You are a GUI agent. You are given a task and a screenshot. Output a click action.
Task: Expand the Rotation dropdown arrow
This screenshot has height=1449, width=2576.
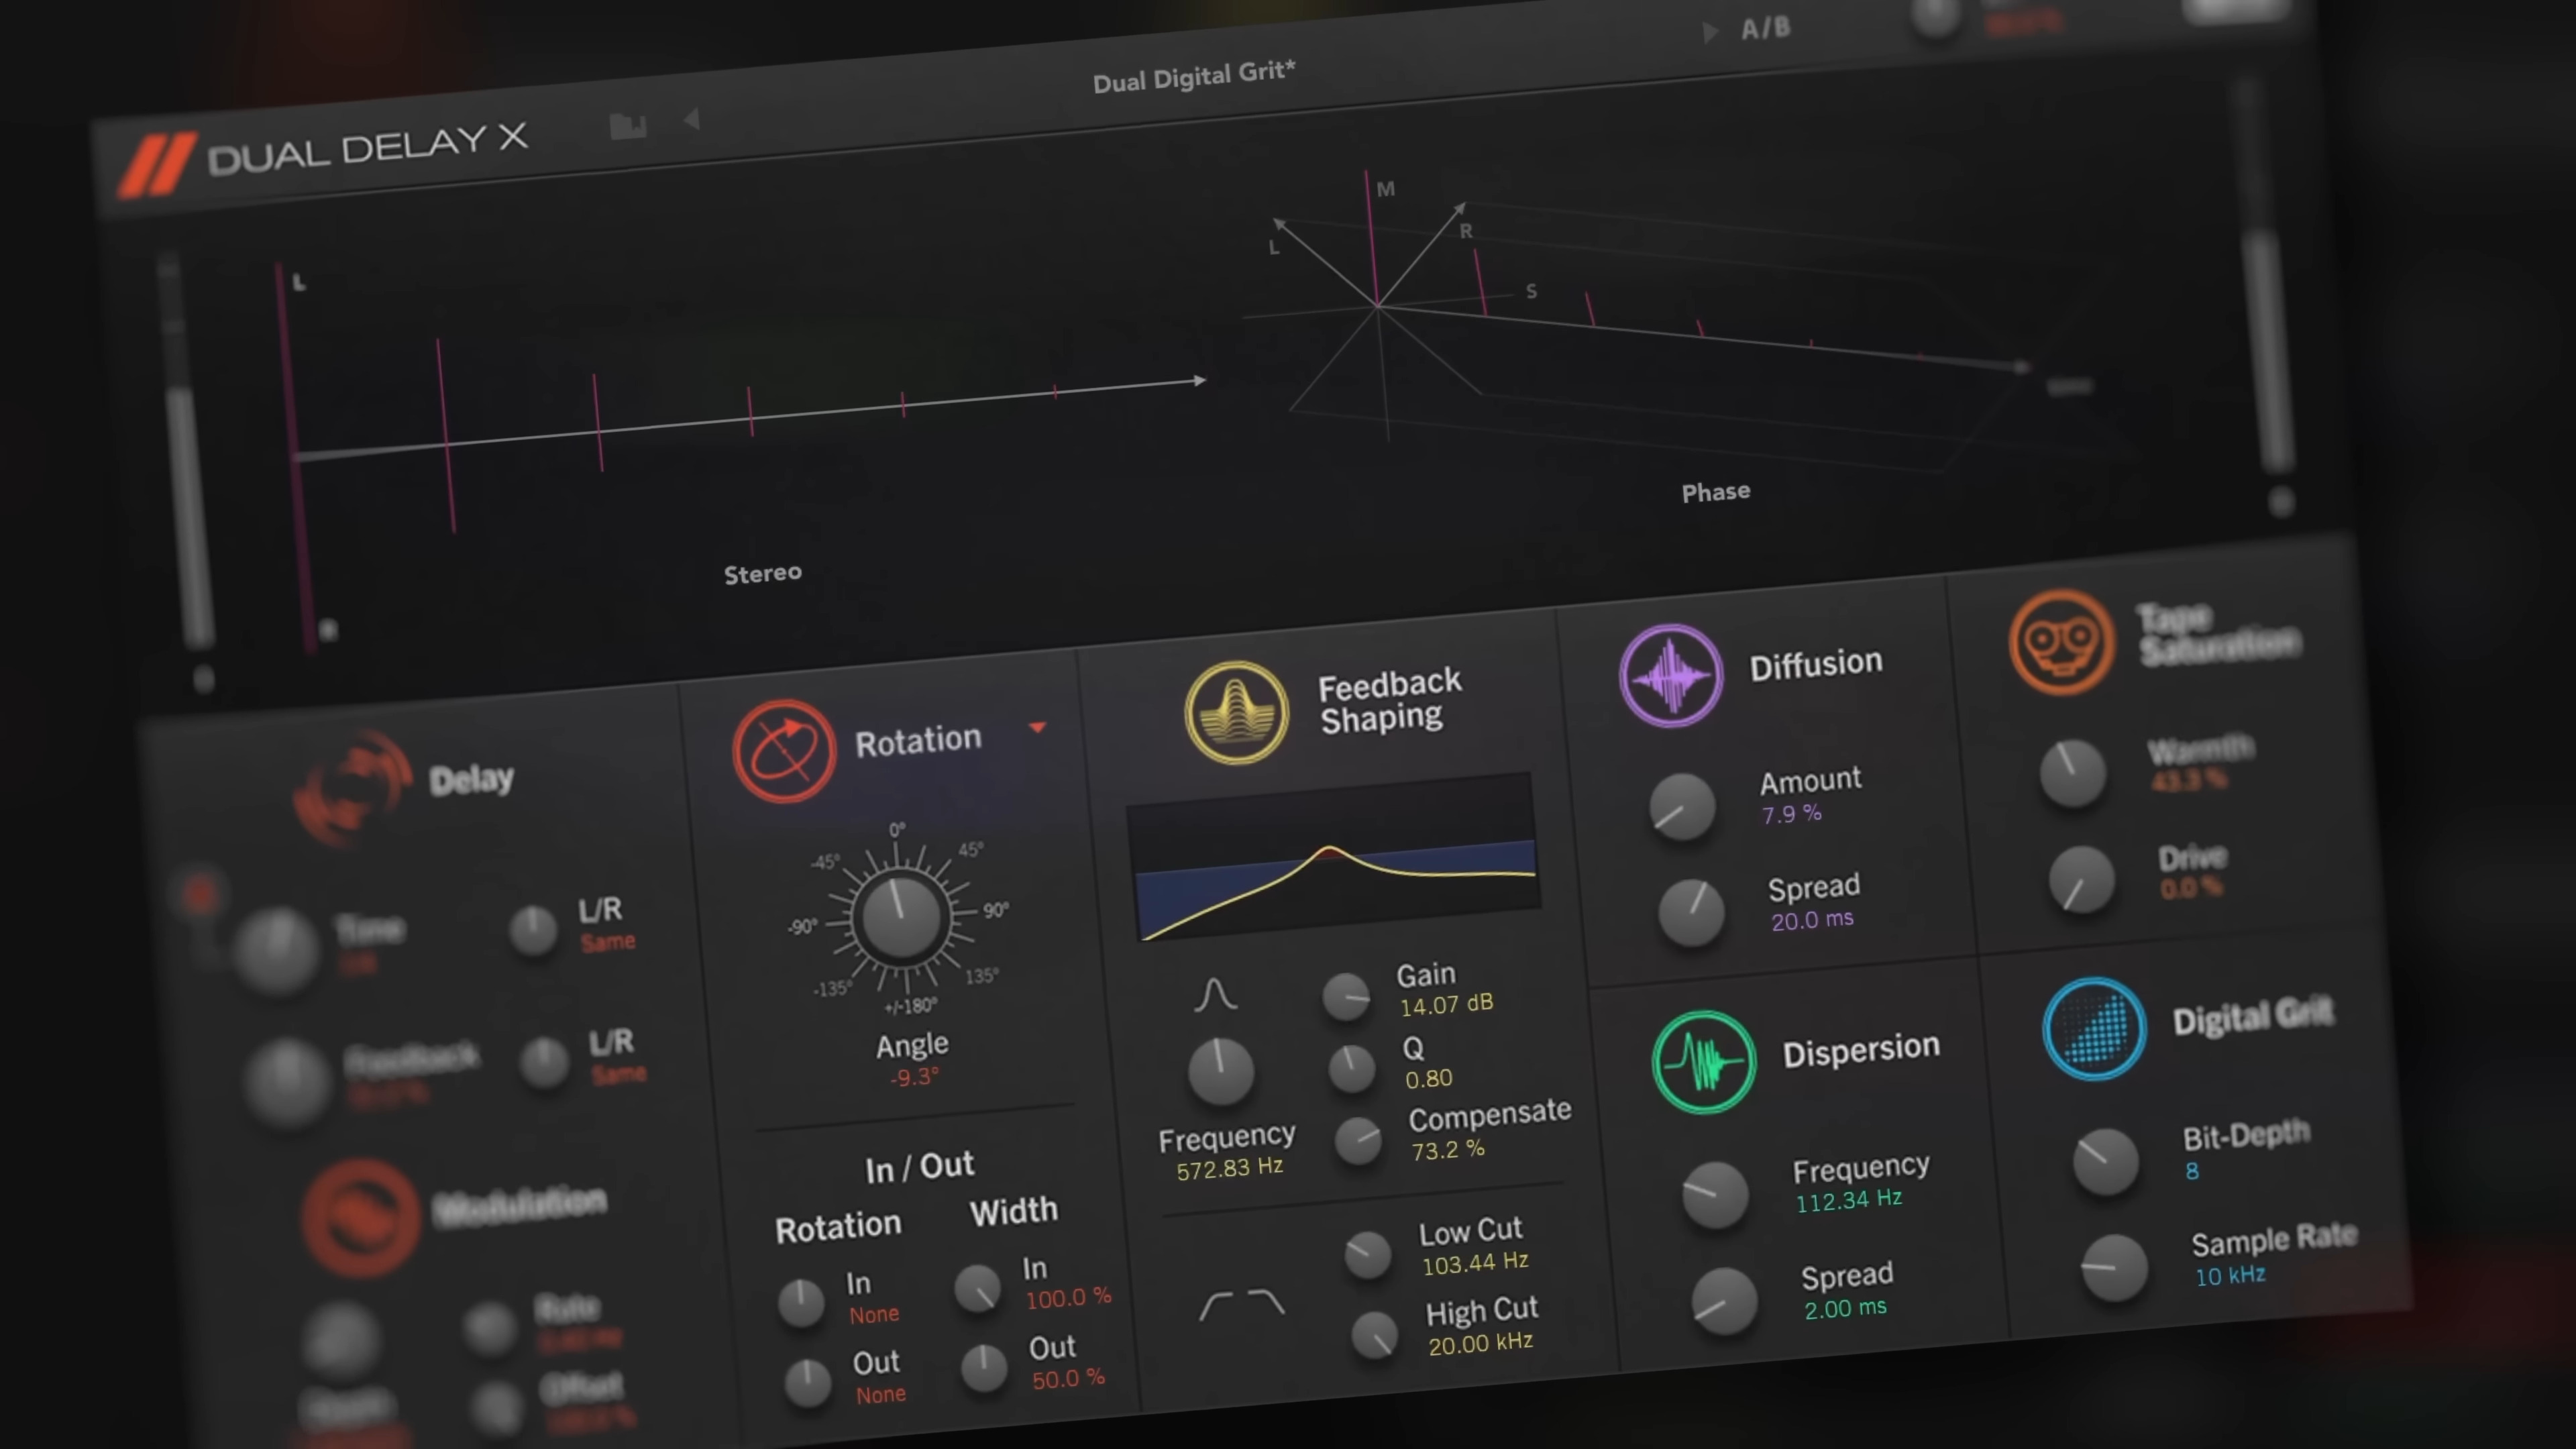[x=1037, y=727]
